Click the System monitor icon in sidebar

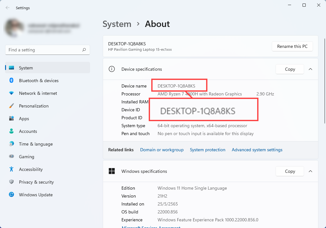11,68
